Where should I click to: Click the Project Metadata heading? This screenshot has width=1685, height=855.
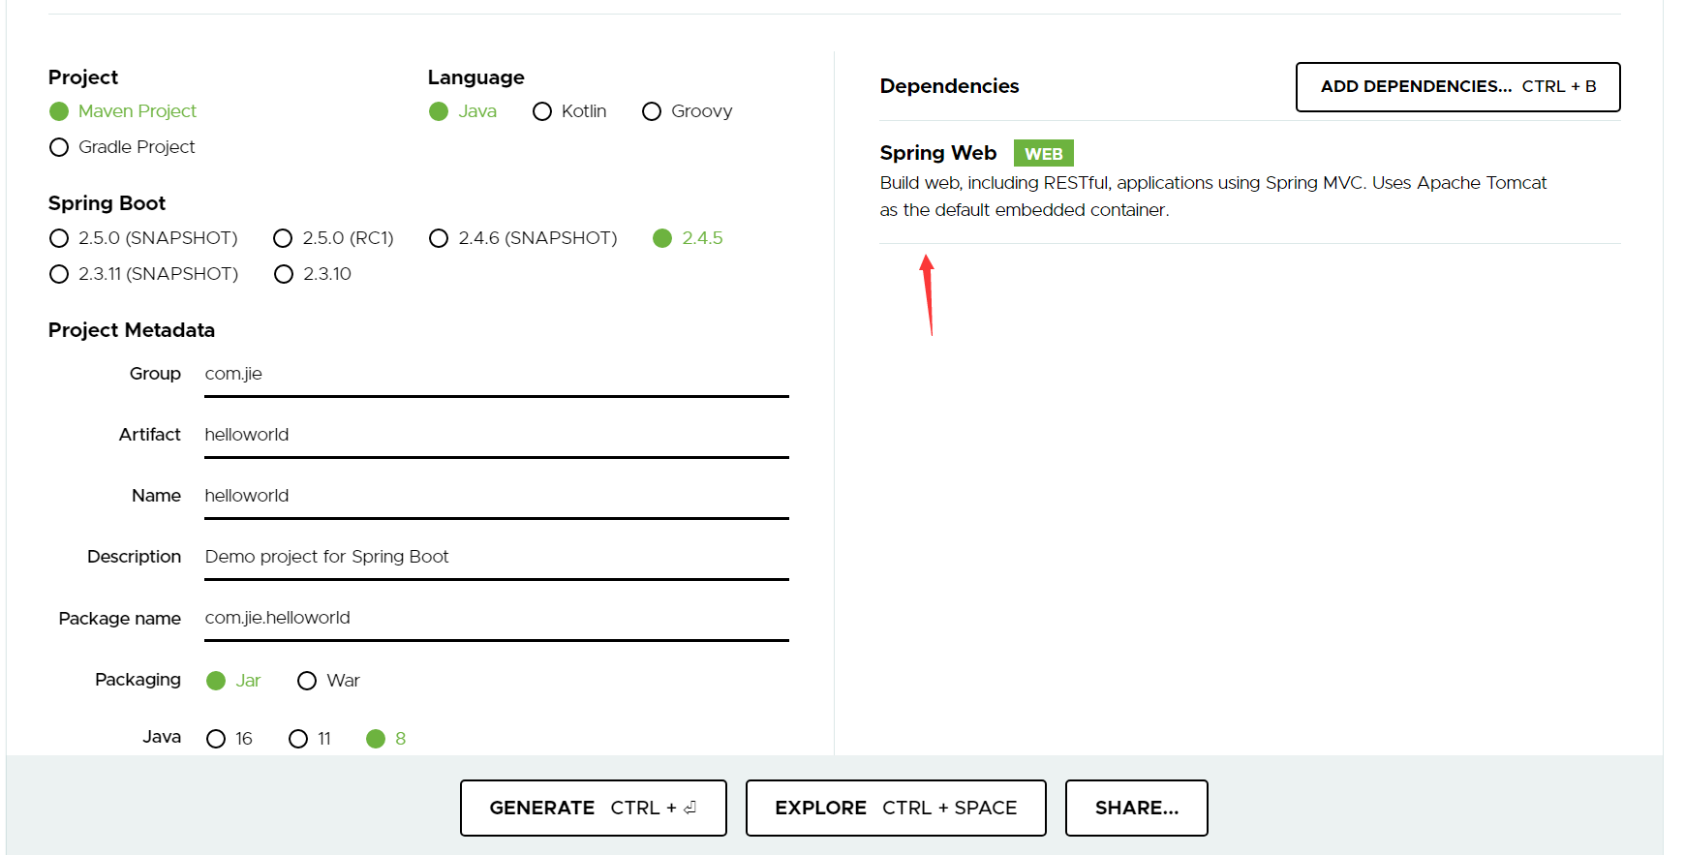tap(132, 330)
